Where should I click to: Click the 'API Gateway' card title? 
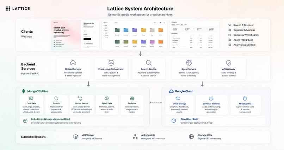pos(229,69)
